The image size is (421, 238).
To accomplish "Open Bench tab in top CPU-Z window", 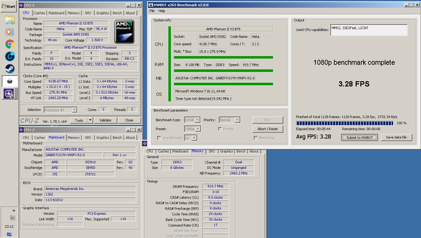I will coord(117,13).
